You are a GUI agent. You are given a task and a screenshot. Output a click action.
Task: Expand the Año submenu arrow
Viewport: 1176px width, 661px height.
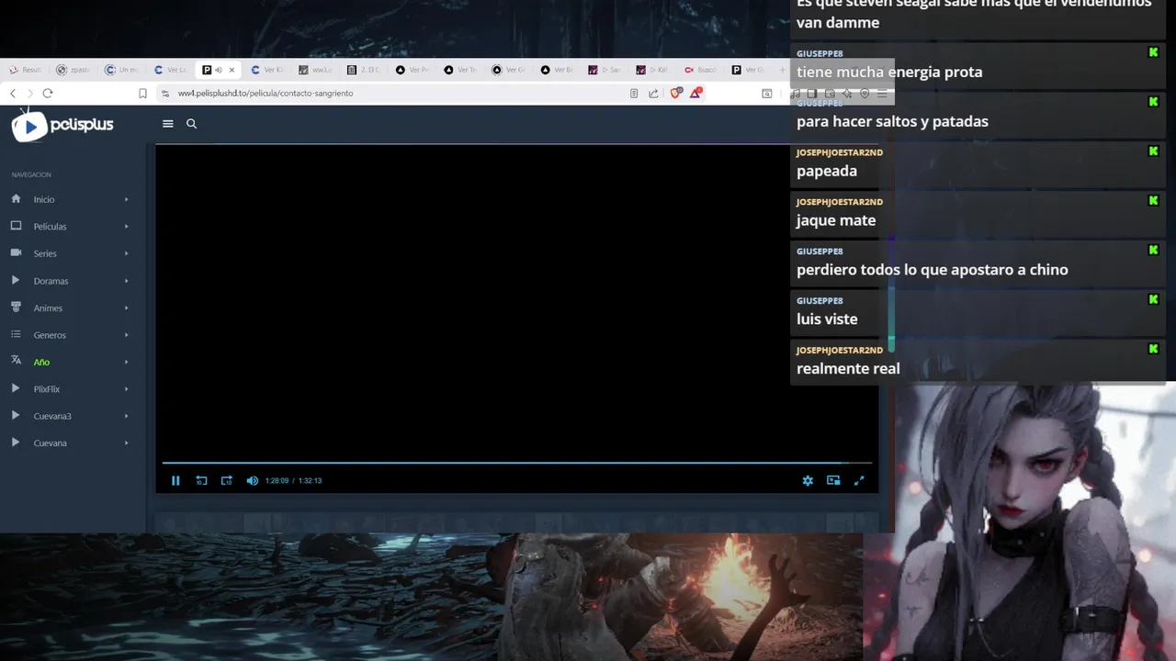click(127, 362)
